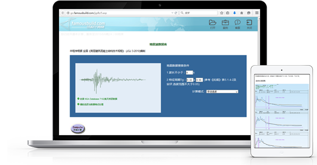Go to the browser home icon

241,13
